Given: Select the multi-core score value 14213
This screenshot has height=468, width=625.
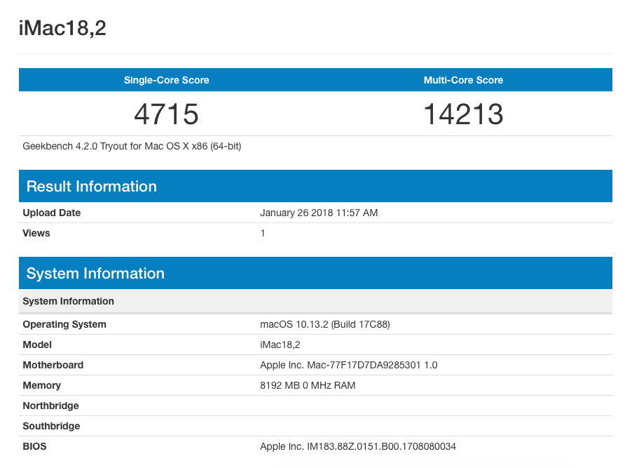Looking at the screenshot, I should tap(463, 114).
